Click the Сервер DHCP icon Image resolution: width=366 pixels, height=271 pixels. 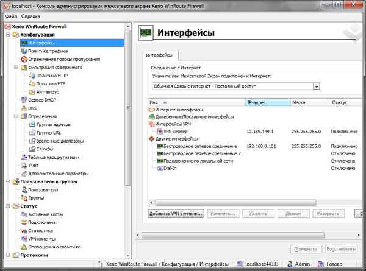24,100
